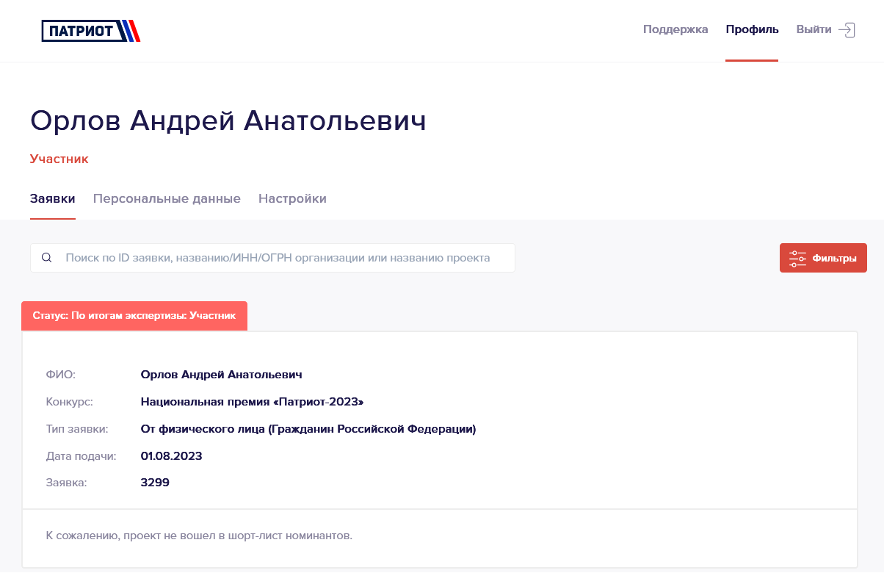Open the Настройки tab
This screenshot has height=573, width=884.
(292, 198)
